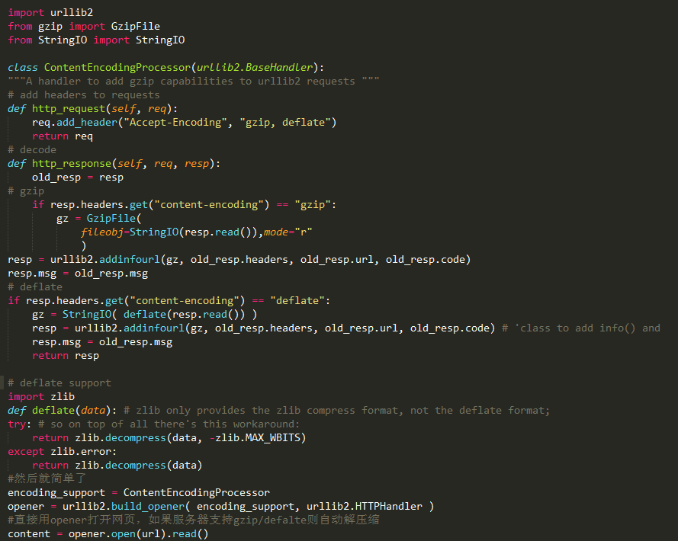Click 'urllib2.HTTPHandler' argument
This screenshot has height=541, width=678.
[364, 507]
